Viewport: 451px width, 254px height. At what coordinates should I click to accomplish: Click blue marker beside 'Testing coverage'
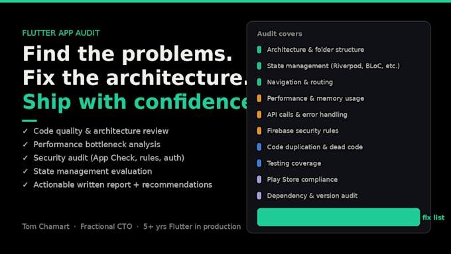[259, 163]
